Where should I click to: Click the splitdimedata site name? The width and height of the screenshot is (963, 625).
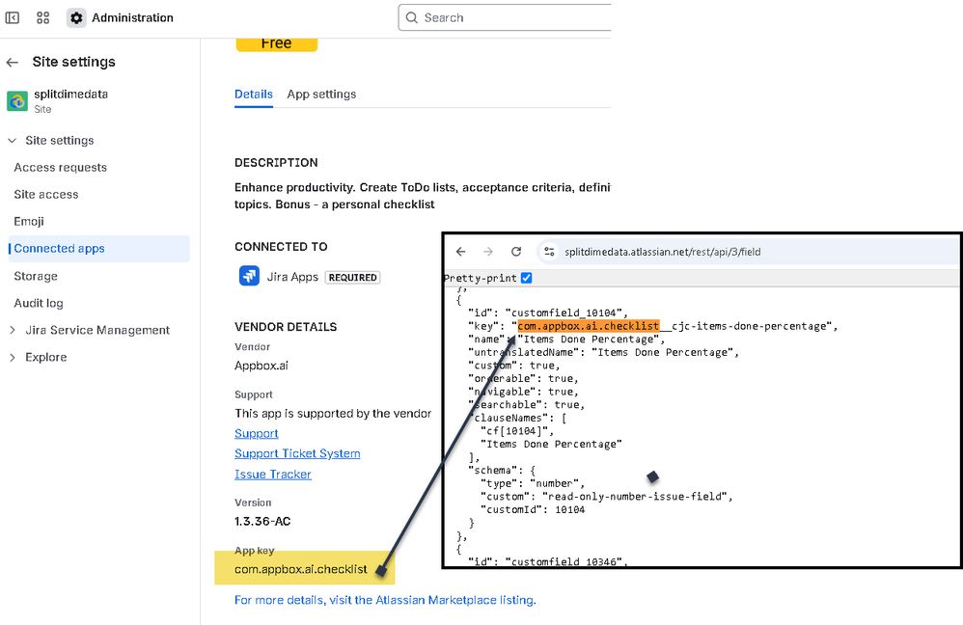[x=70, y=95]
